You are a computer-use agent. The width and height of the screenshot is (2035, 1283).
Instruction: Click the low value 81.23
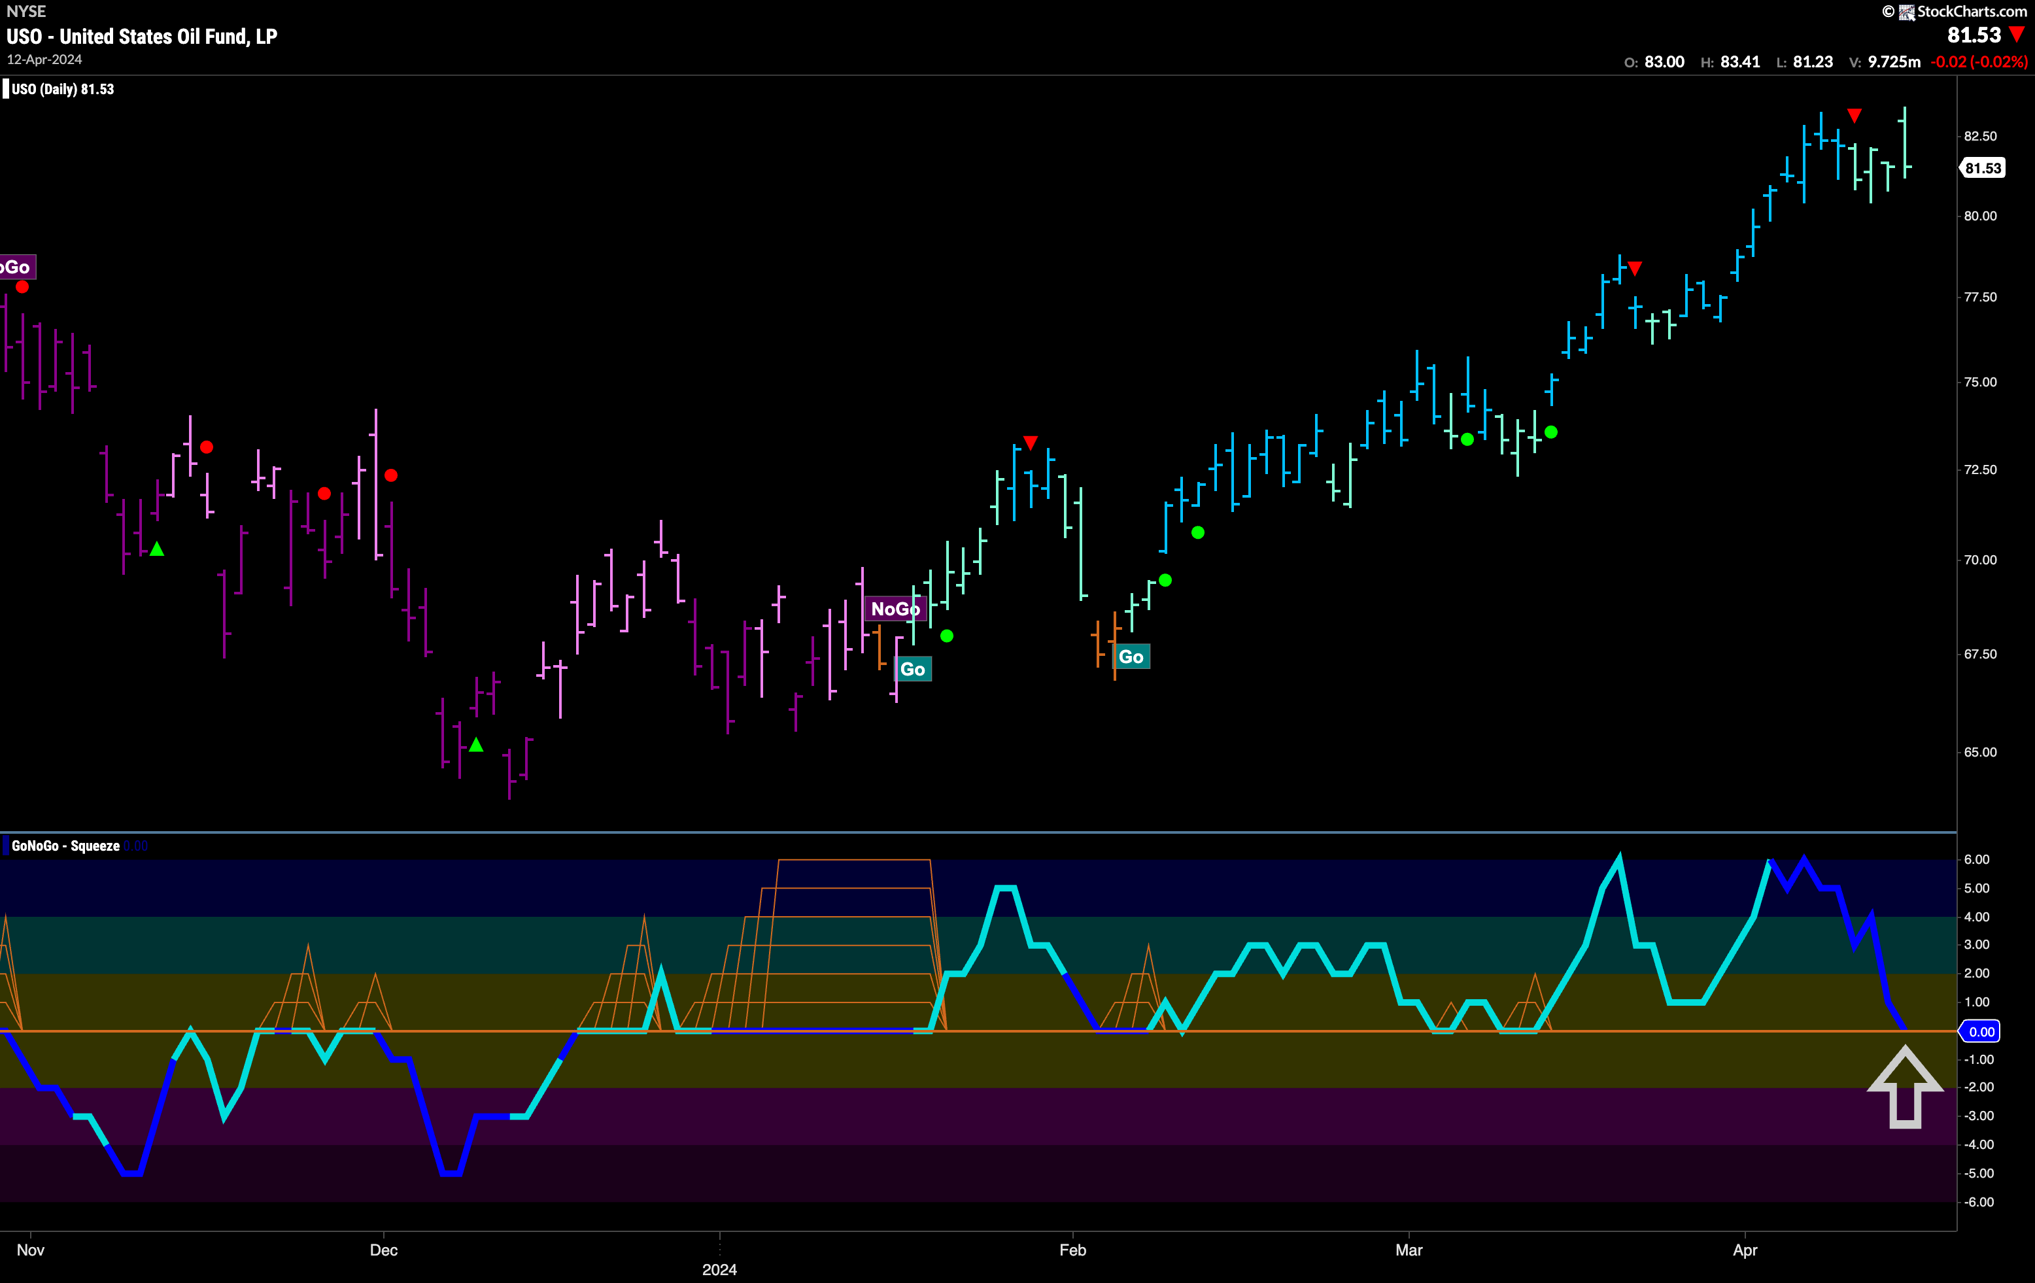(x=1813, y=61)
